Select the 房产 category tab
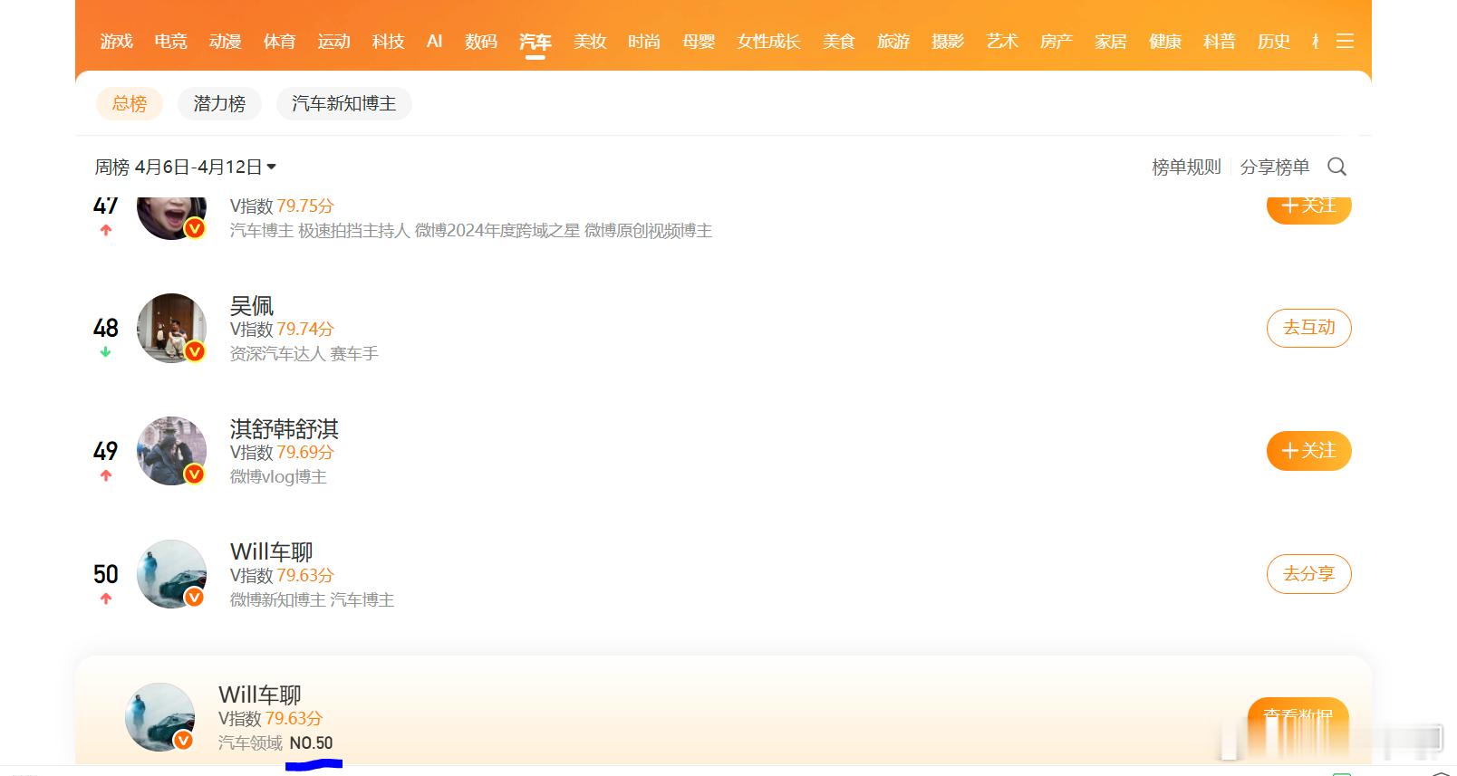Screen dimensions: 1457x776 pyautogui.click(x=1057, y=42)
